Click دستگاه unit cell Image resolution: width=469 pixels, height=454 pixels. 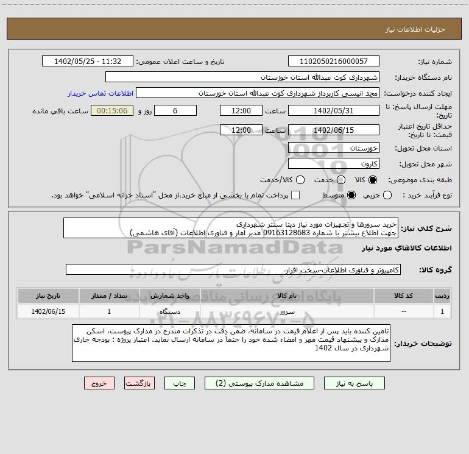169,311
